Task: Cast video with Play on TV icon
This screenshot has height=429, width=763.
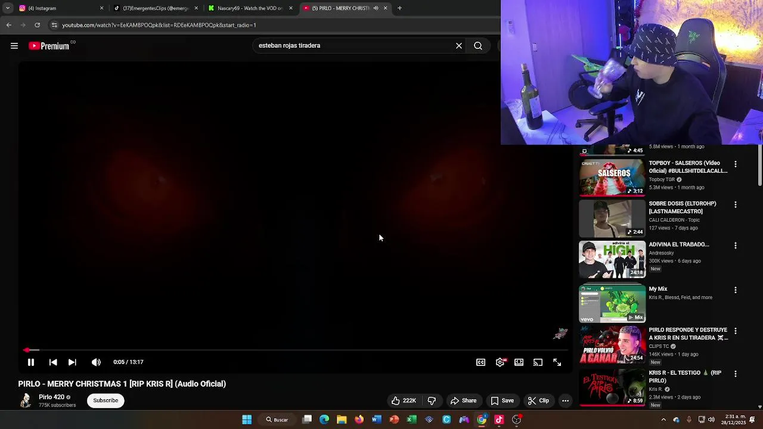Action: coord(538,362)
